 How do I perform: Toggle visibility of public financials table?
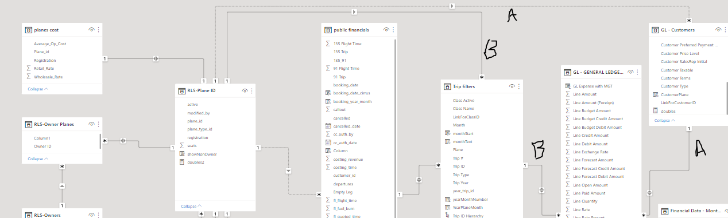pyautogui.click(x=386, y=29)
